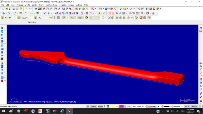Viewport: 203px width, 114px height.
Task: Click the All... selection button
Action: pyautogui.click(x=72, y=18)
